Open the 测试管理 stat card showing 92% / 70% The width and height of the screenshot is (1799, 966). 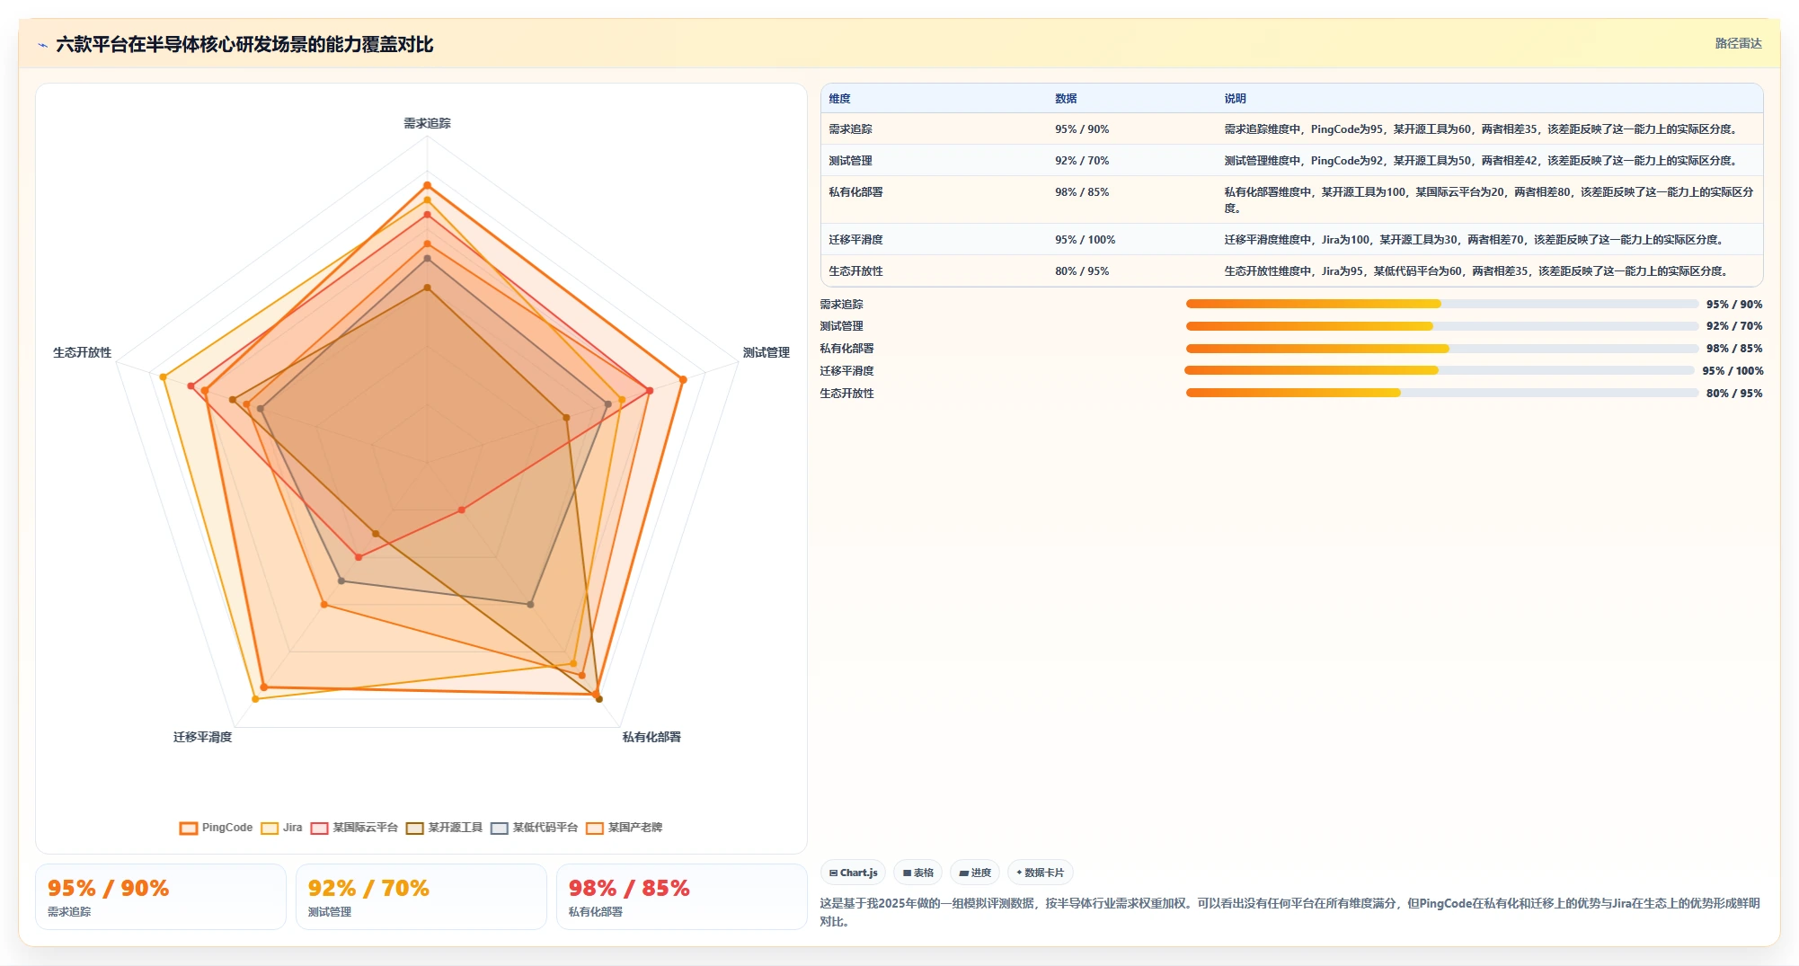click(421, 897)
